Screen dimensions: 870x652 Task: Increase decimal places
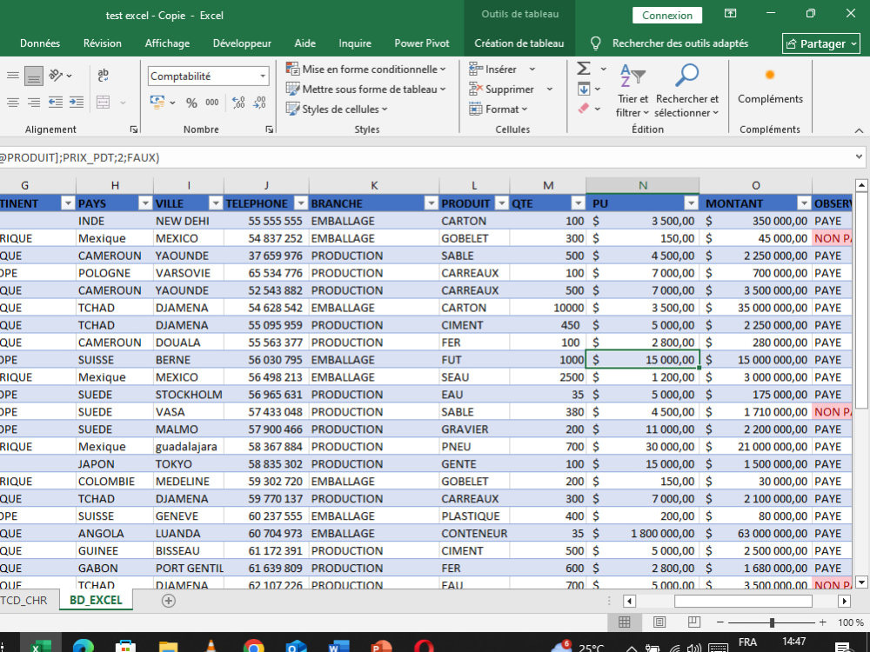click(238, 103)
